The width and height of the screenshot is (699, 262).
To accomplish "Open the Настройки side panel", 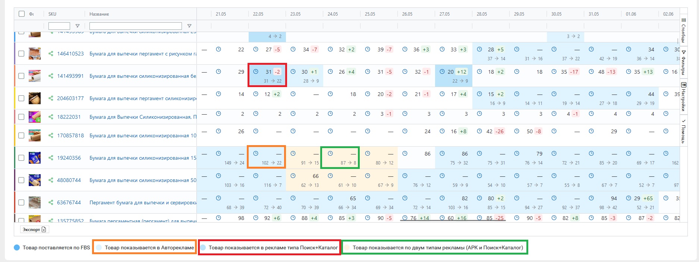I will click(683, 97).
